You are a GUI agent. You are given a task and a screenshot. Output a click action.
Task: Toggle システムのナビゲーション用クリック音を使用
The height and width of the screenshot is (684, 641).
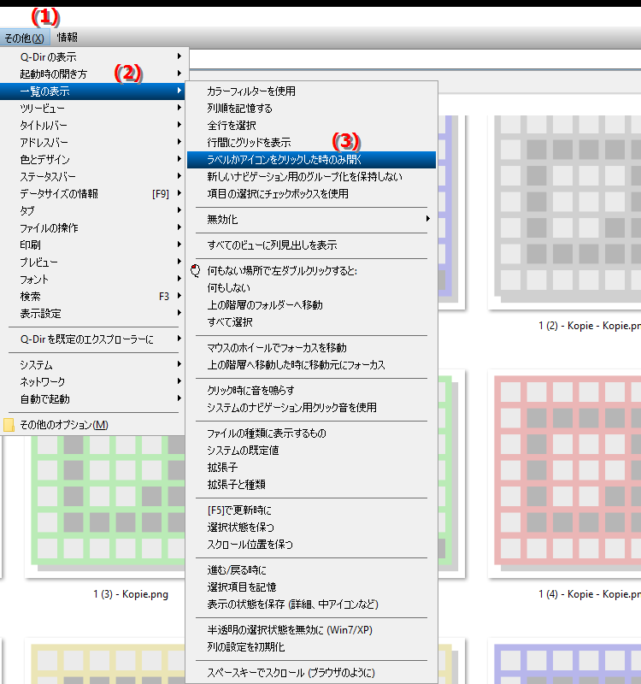click(311, 408)
